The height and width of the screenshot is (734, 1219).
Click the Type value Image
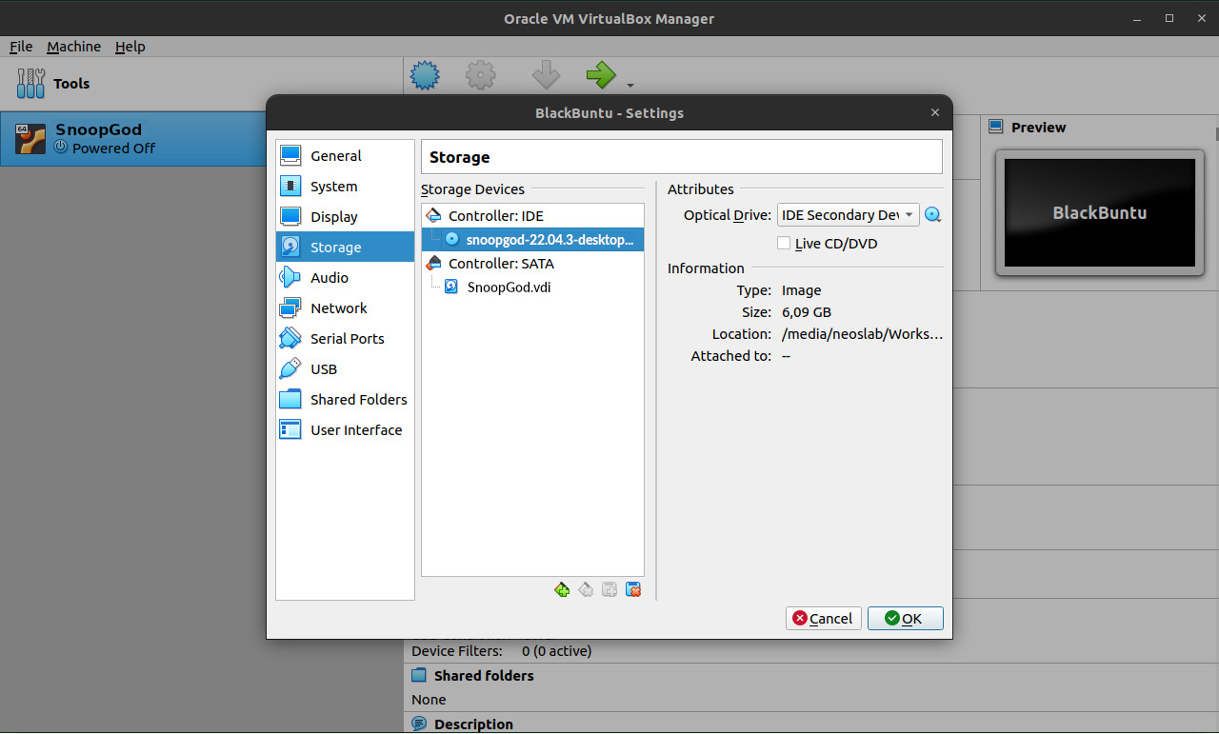(801, 290)
